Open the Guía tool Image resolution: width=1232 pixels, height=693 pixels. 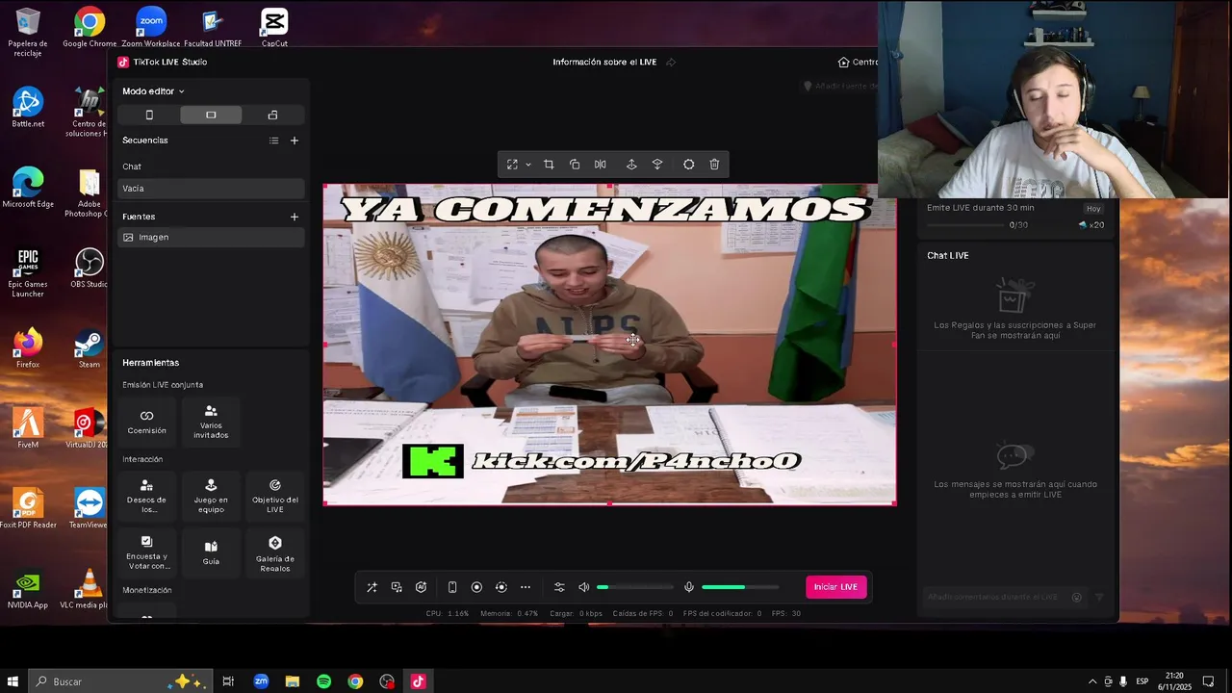coord(211,553)
